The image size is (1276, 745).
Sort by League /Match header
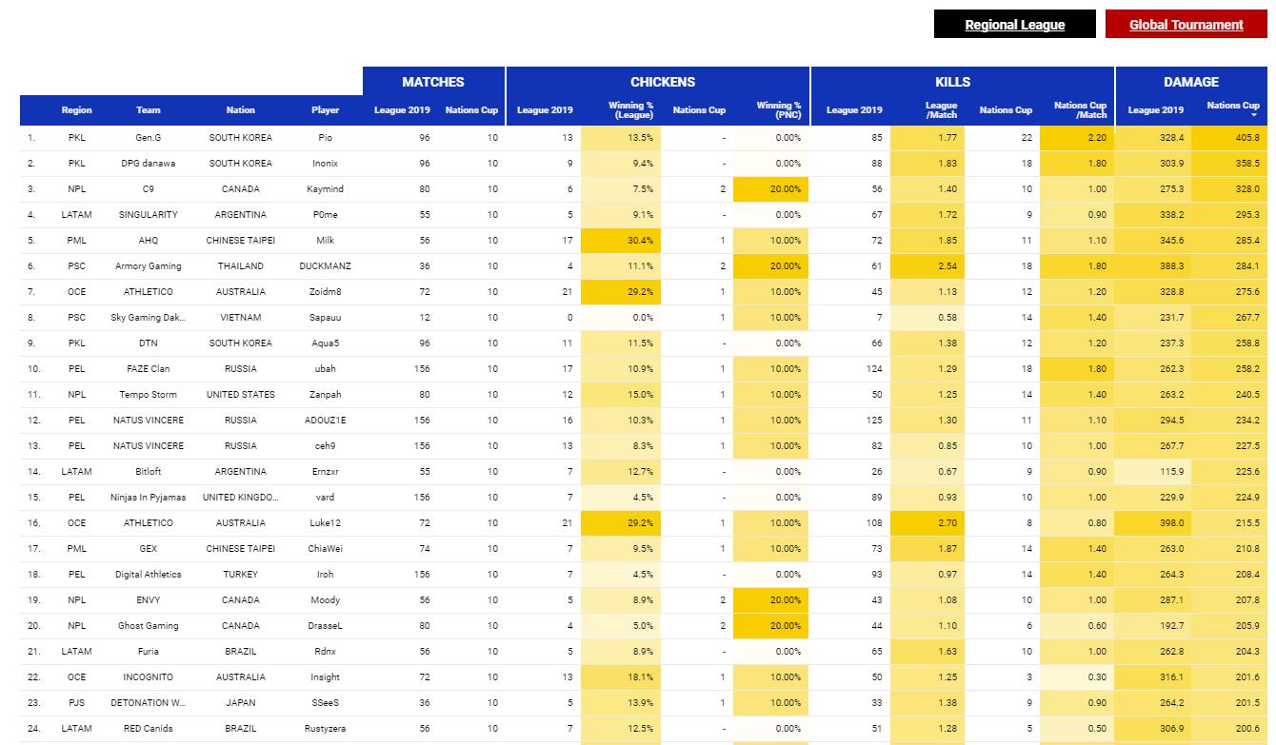pyautogui.click(x=941, y=110)
